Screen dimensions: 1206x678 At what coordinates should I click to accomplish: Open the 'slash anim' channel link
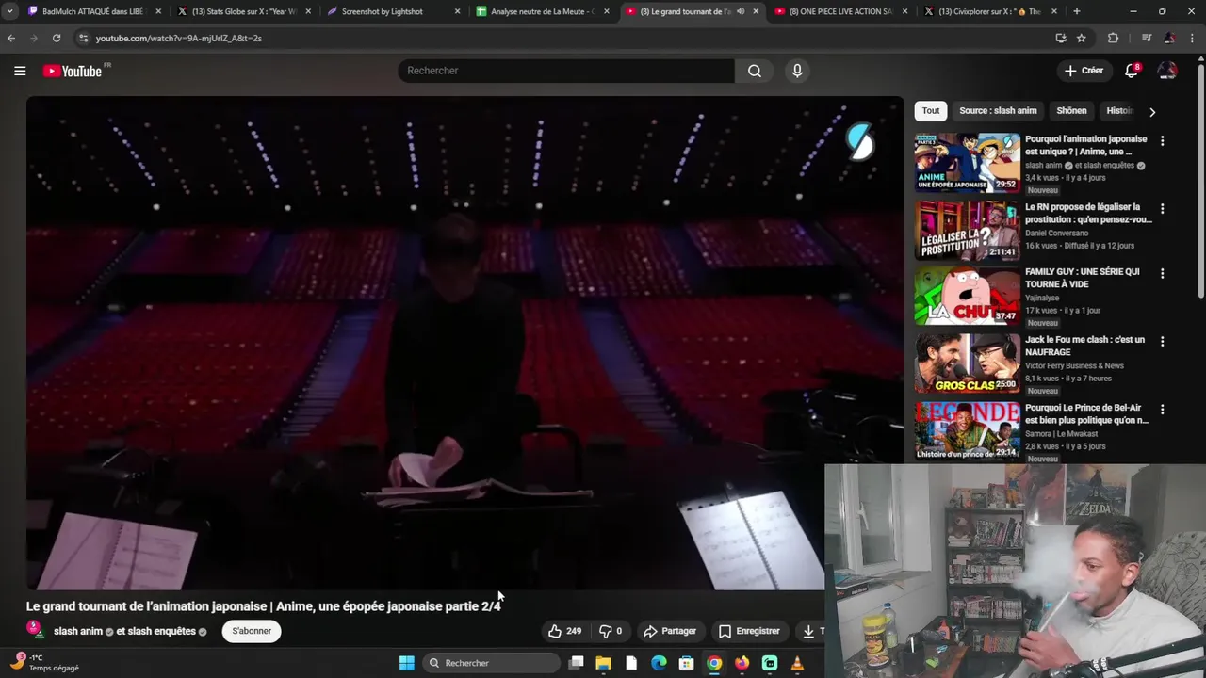[78, 631]
